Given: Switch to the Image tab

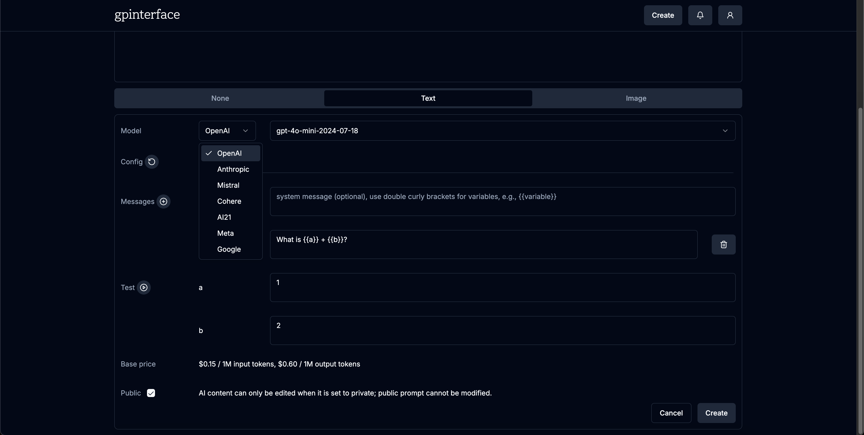Looking at the screenshot, I should point(636,98).
